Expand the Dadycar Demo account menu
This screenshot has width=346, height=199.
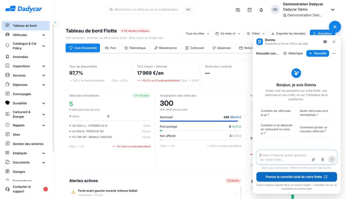tap(332, 9)
